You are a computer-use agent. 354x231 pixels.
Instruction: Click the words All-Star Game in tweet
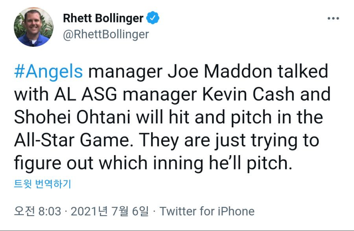pos(74,140)
